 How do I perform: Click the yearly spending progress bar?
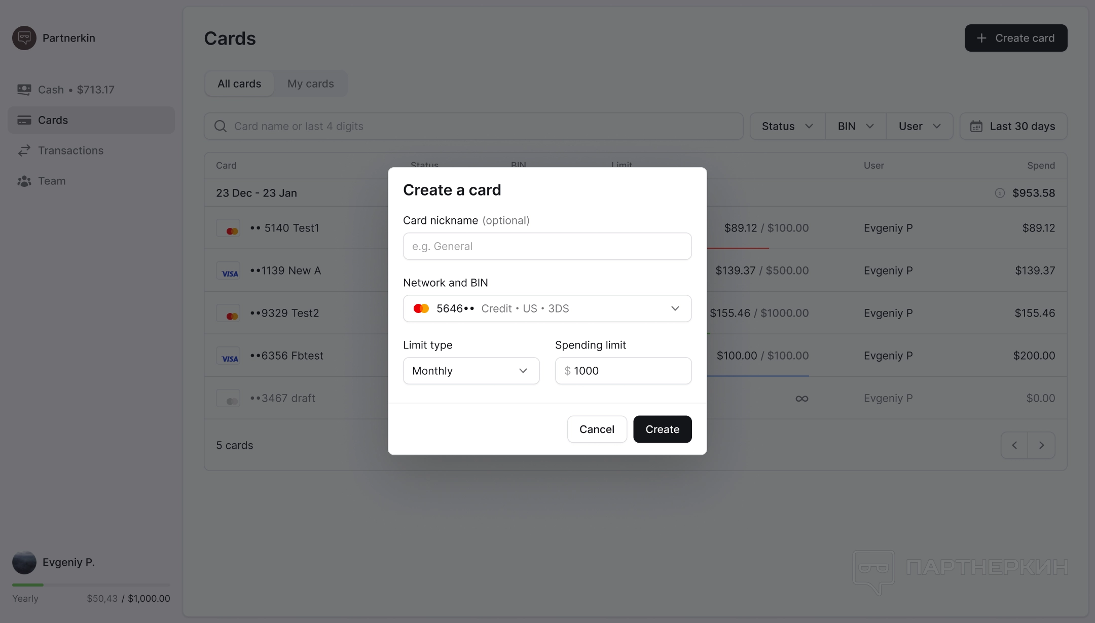click(91, 585)
